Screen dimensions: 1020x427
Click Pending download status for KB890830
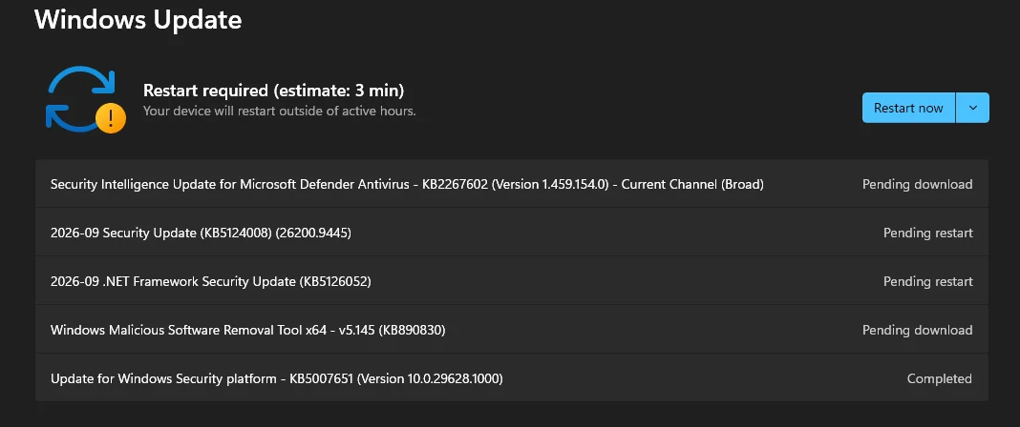click(917, 331)
